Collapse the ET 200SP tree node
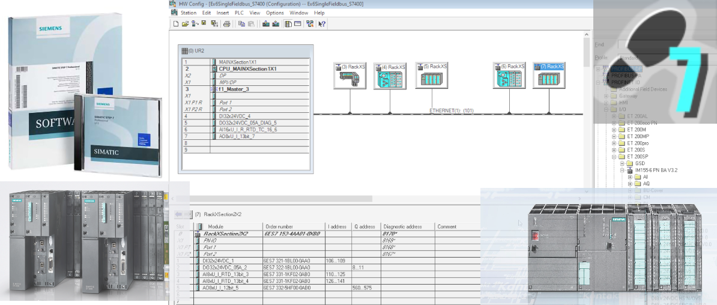Image resolution: width=717 pixels, height=305 pixels. [614, 157]
